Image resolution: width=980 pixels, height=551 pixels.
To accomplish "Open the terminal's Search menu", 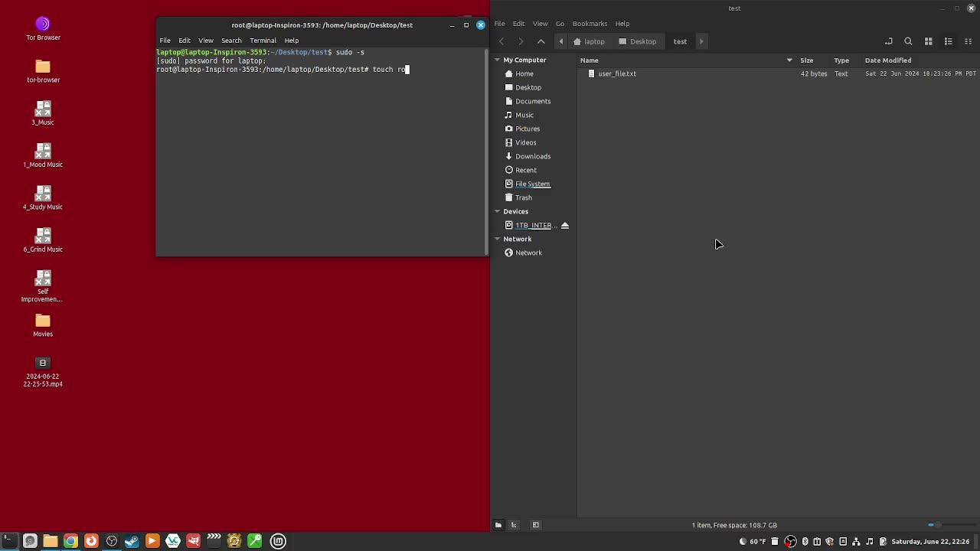I will coord(231,41).
